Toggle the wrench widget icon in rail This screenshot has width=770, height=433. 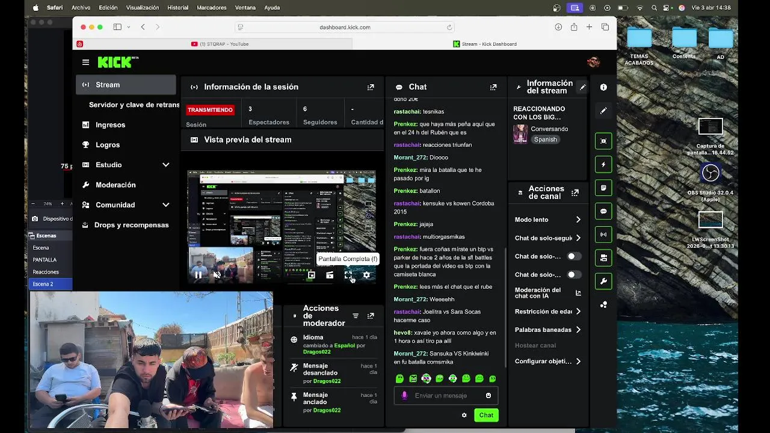603,281
